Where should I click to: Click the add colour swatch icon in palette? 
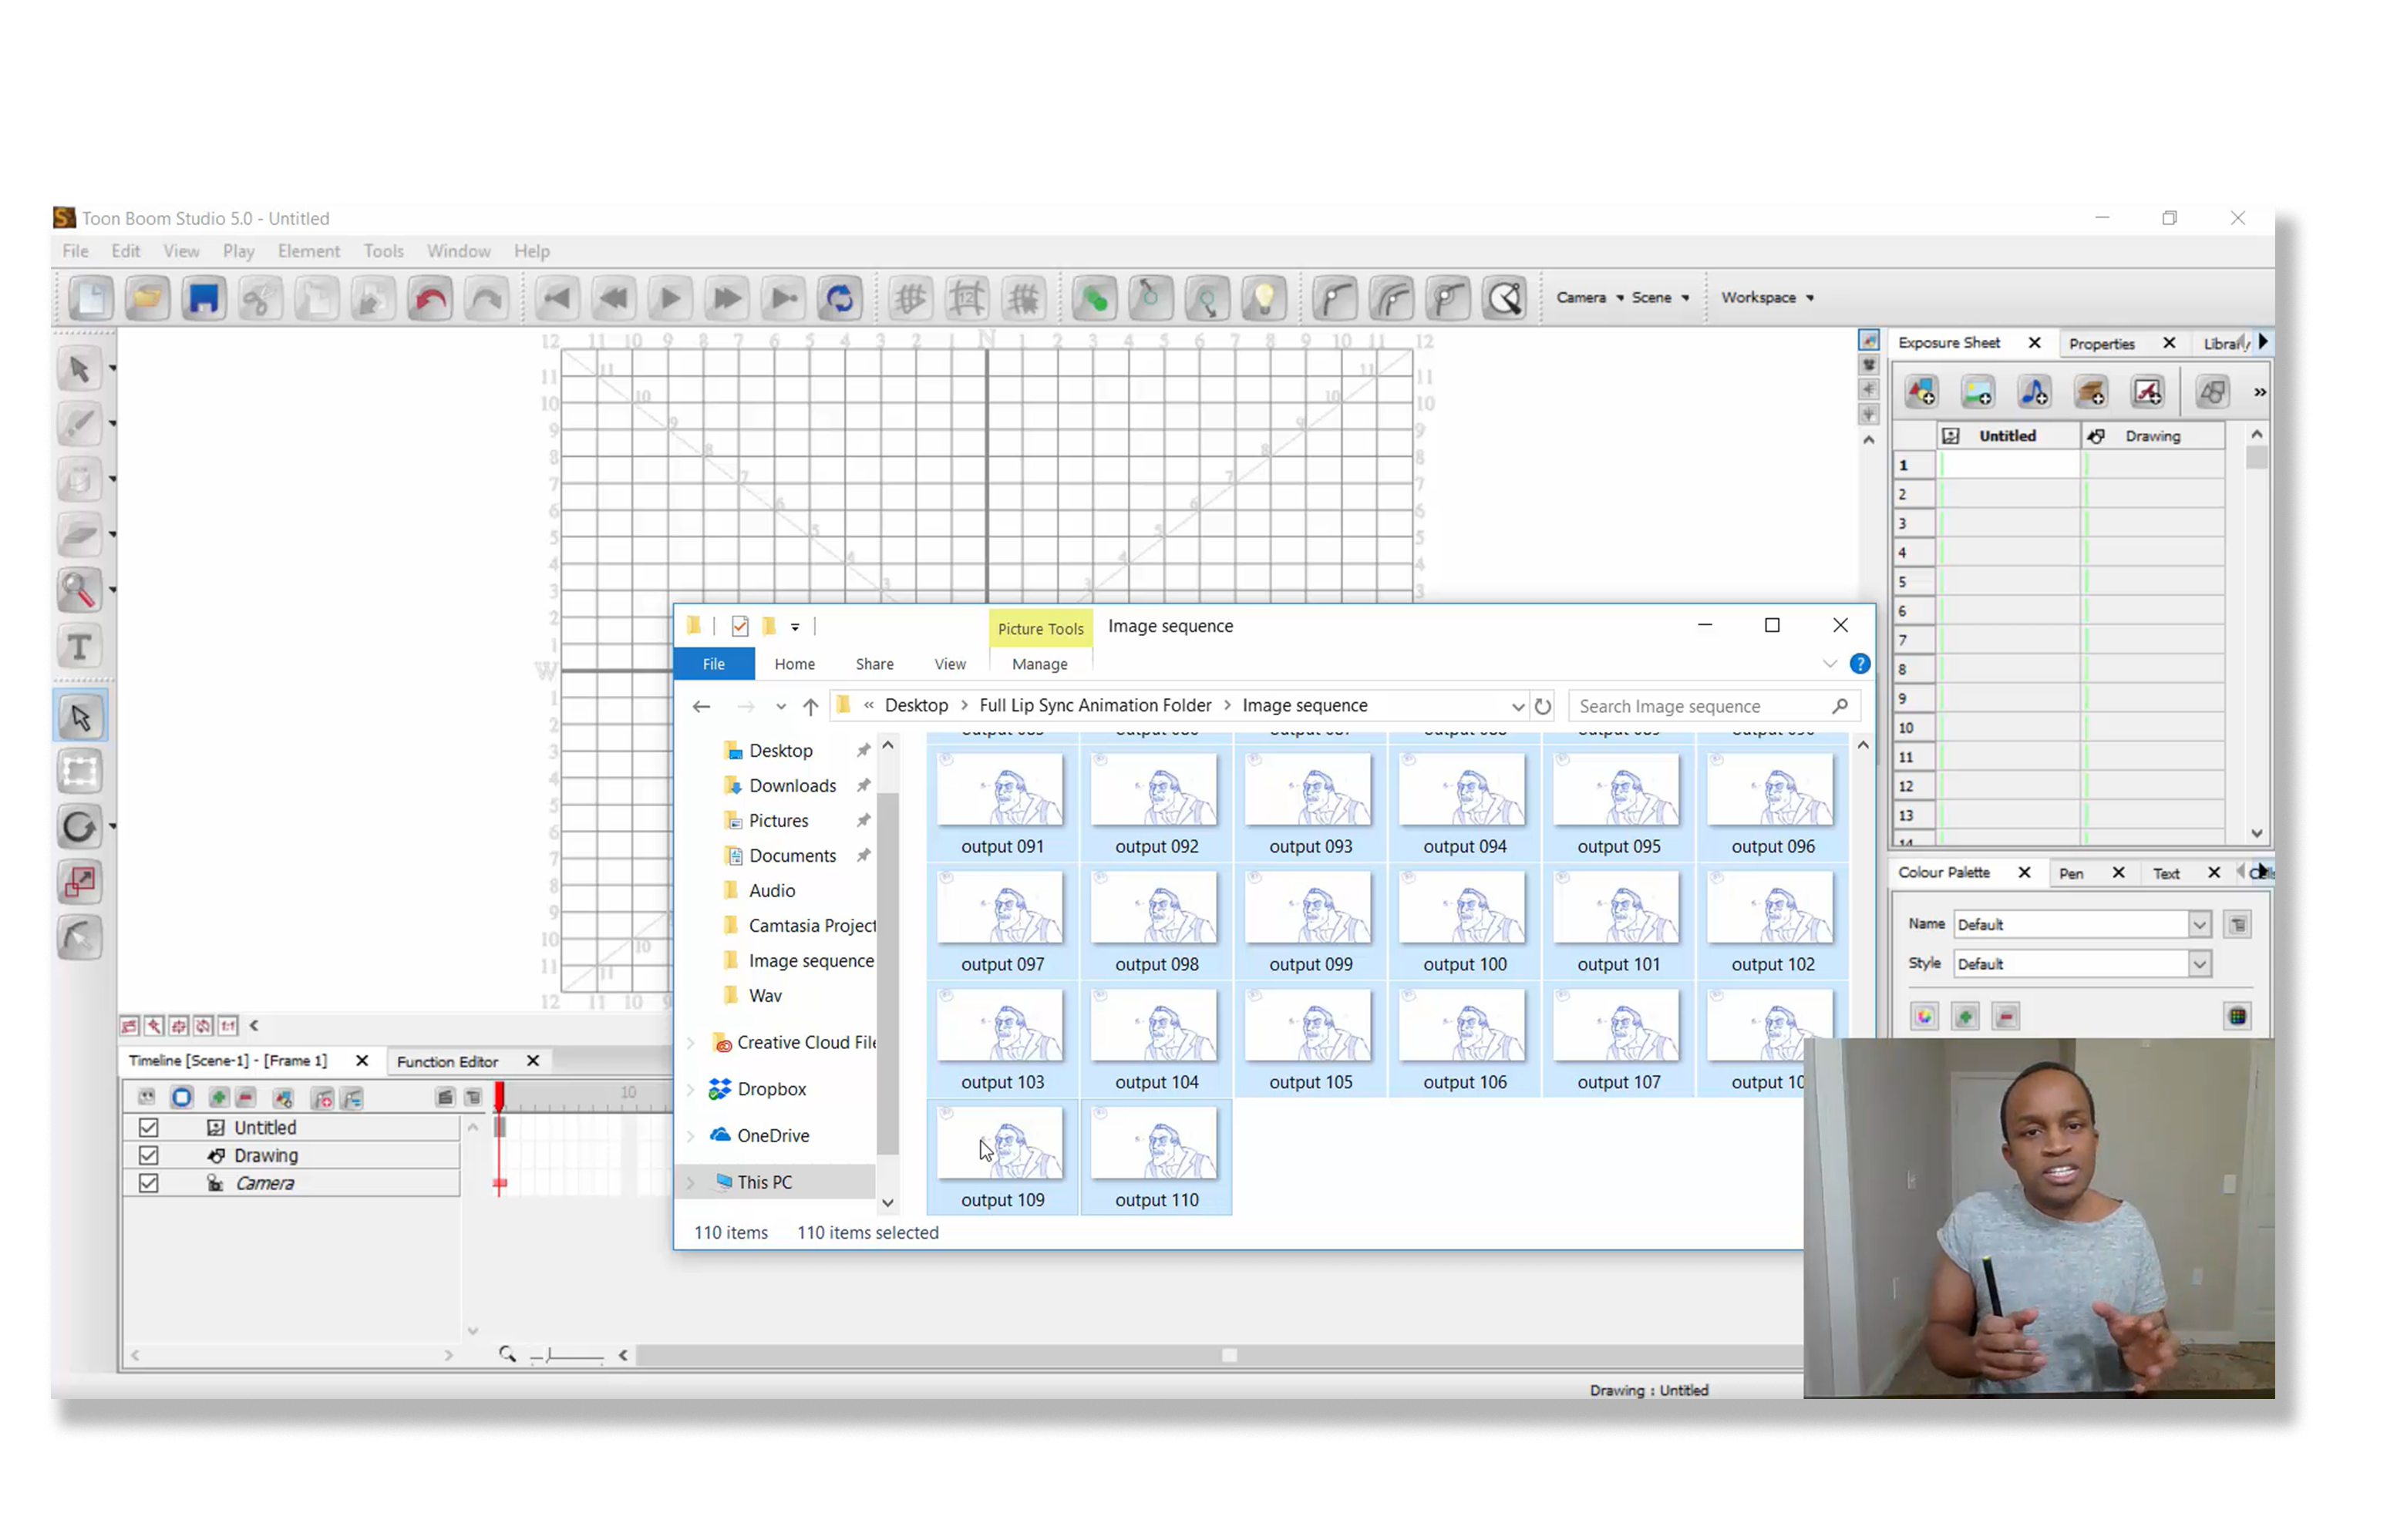tap(1965, 1017)
